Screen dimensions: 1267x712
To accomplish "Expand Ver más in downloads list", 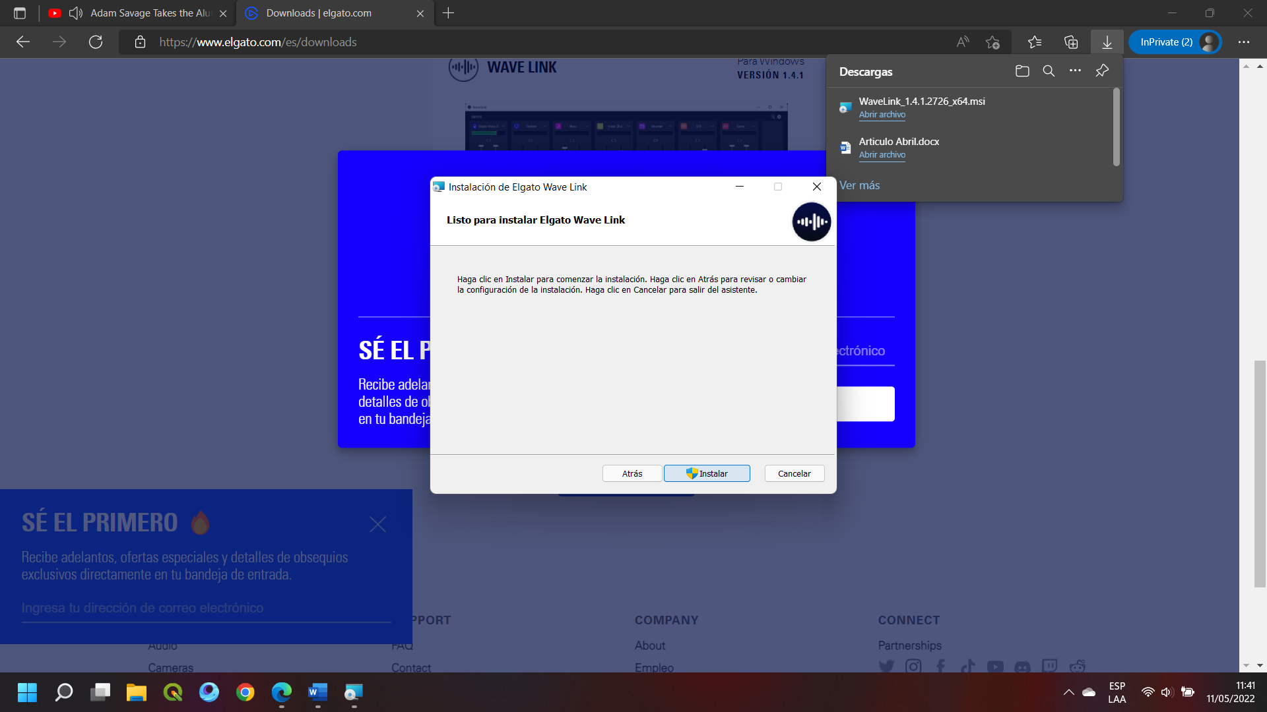I will 859,185.
